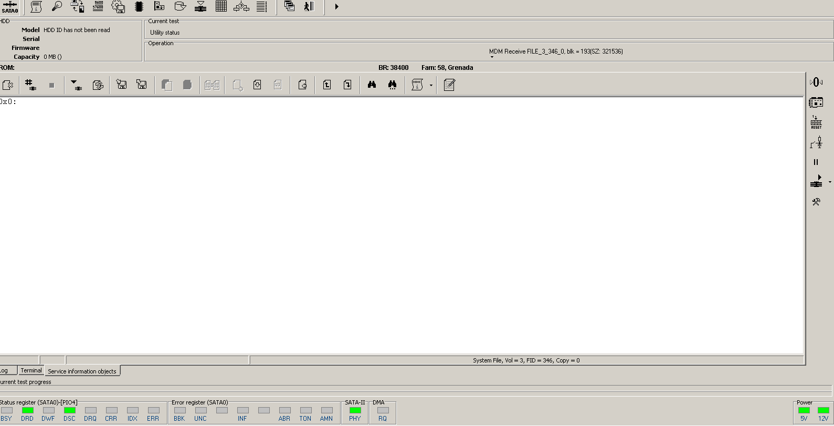
Task: Click the zero positioning icon in right sidebar
Action: pos(816,82)
